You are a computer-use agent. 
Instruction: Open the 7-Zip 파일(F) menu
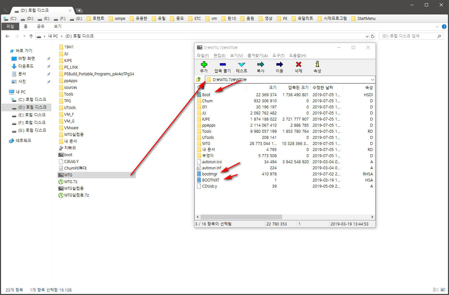click(x=203, y=56)
